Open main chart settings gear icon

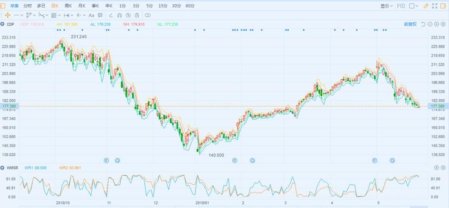click(x=443, y=24)
